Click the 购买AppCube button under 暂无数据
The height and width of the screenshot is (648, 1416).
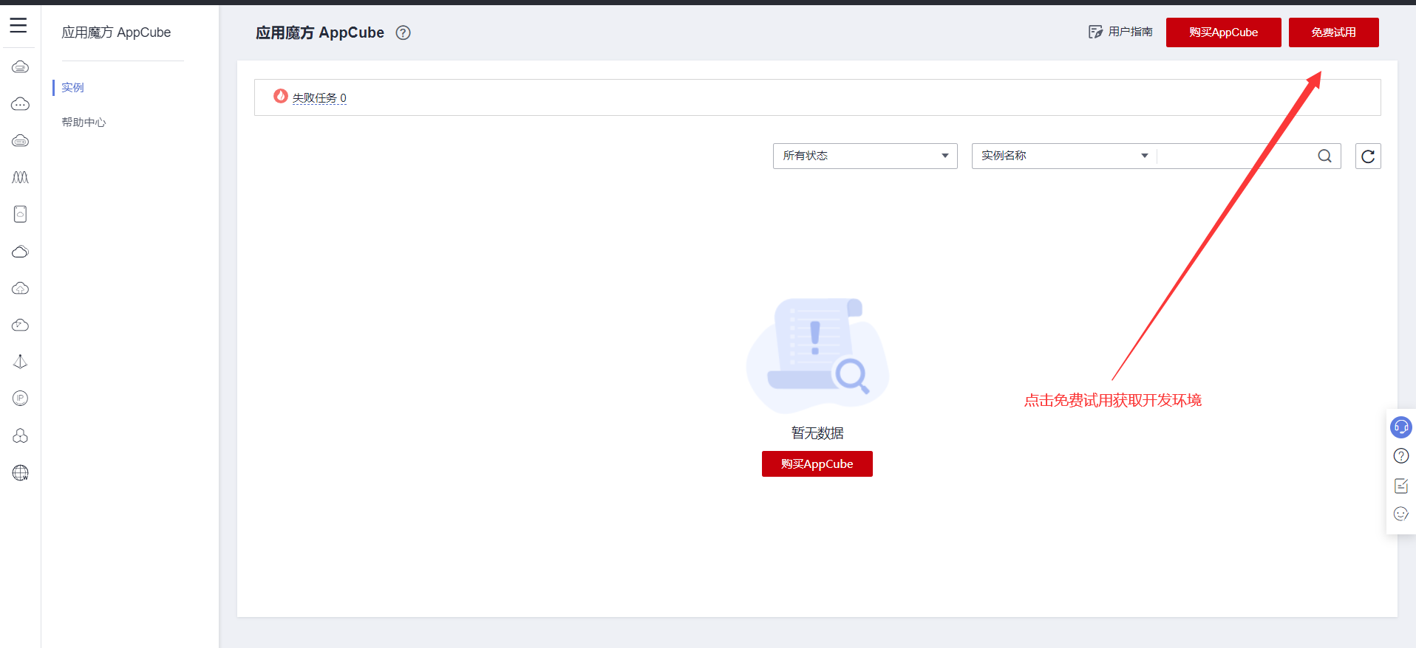point(817,464)
